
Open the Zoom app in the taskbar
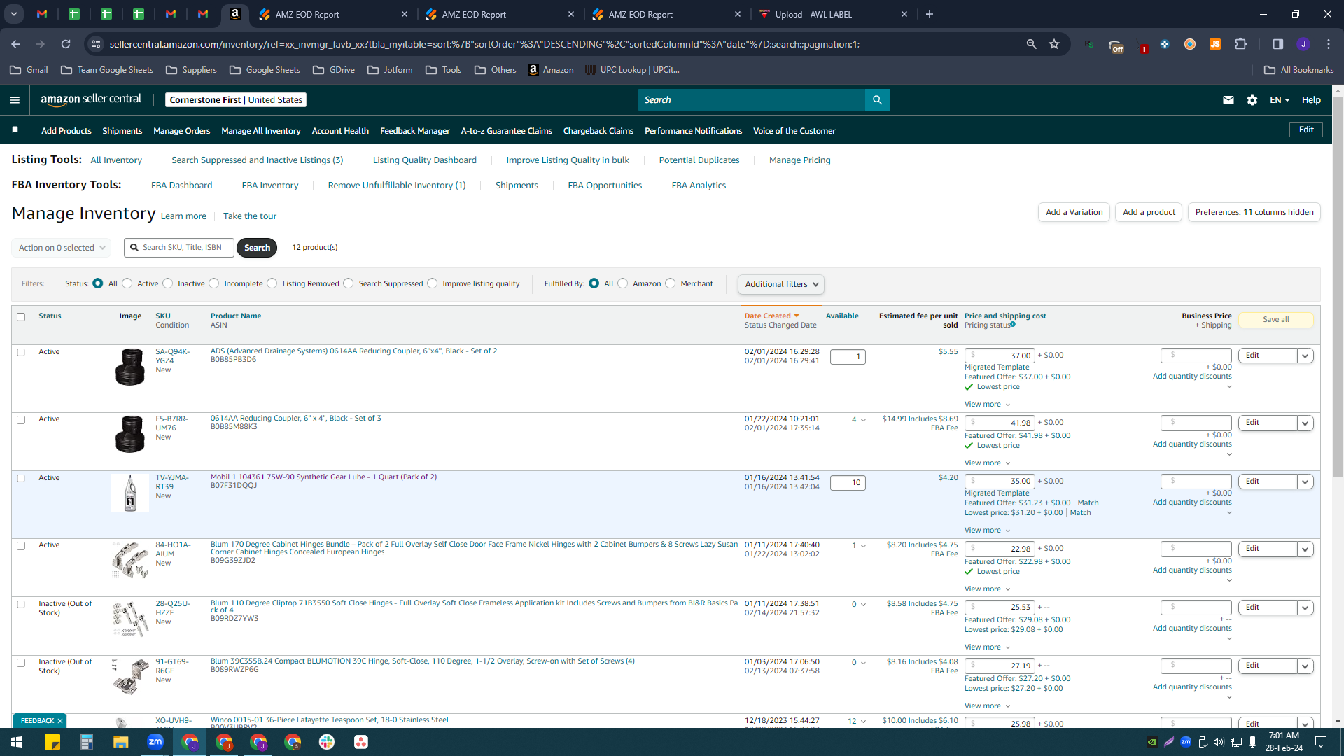tap(155, 742)
